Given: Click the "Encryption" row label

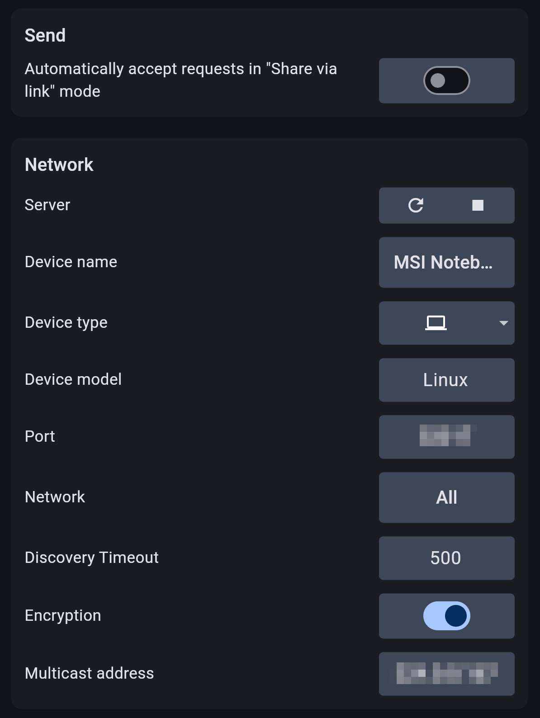Looking at the screenshot, I should [63, 615].
